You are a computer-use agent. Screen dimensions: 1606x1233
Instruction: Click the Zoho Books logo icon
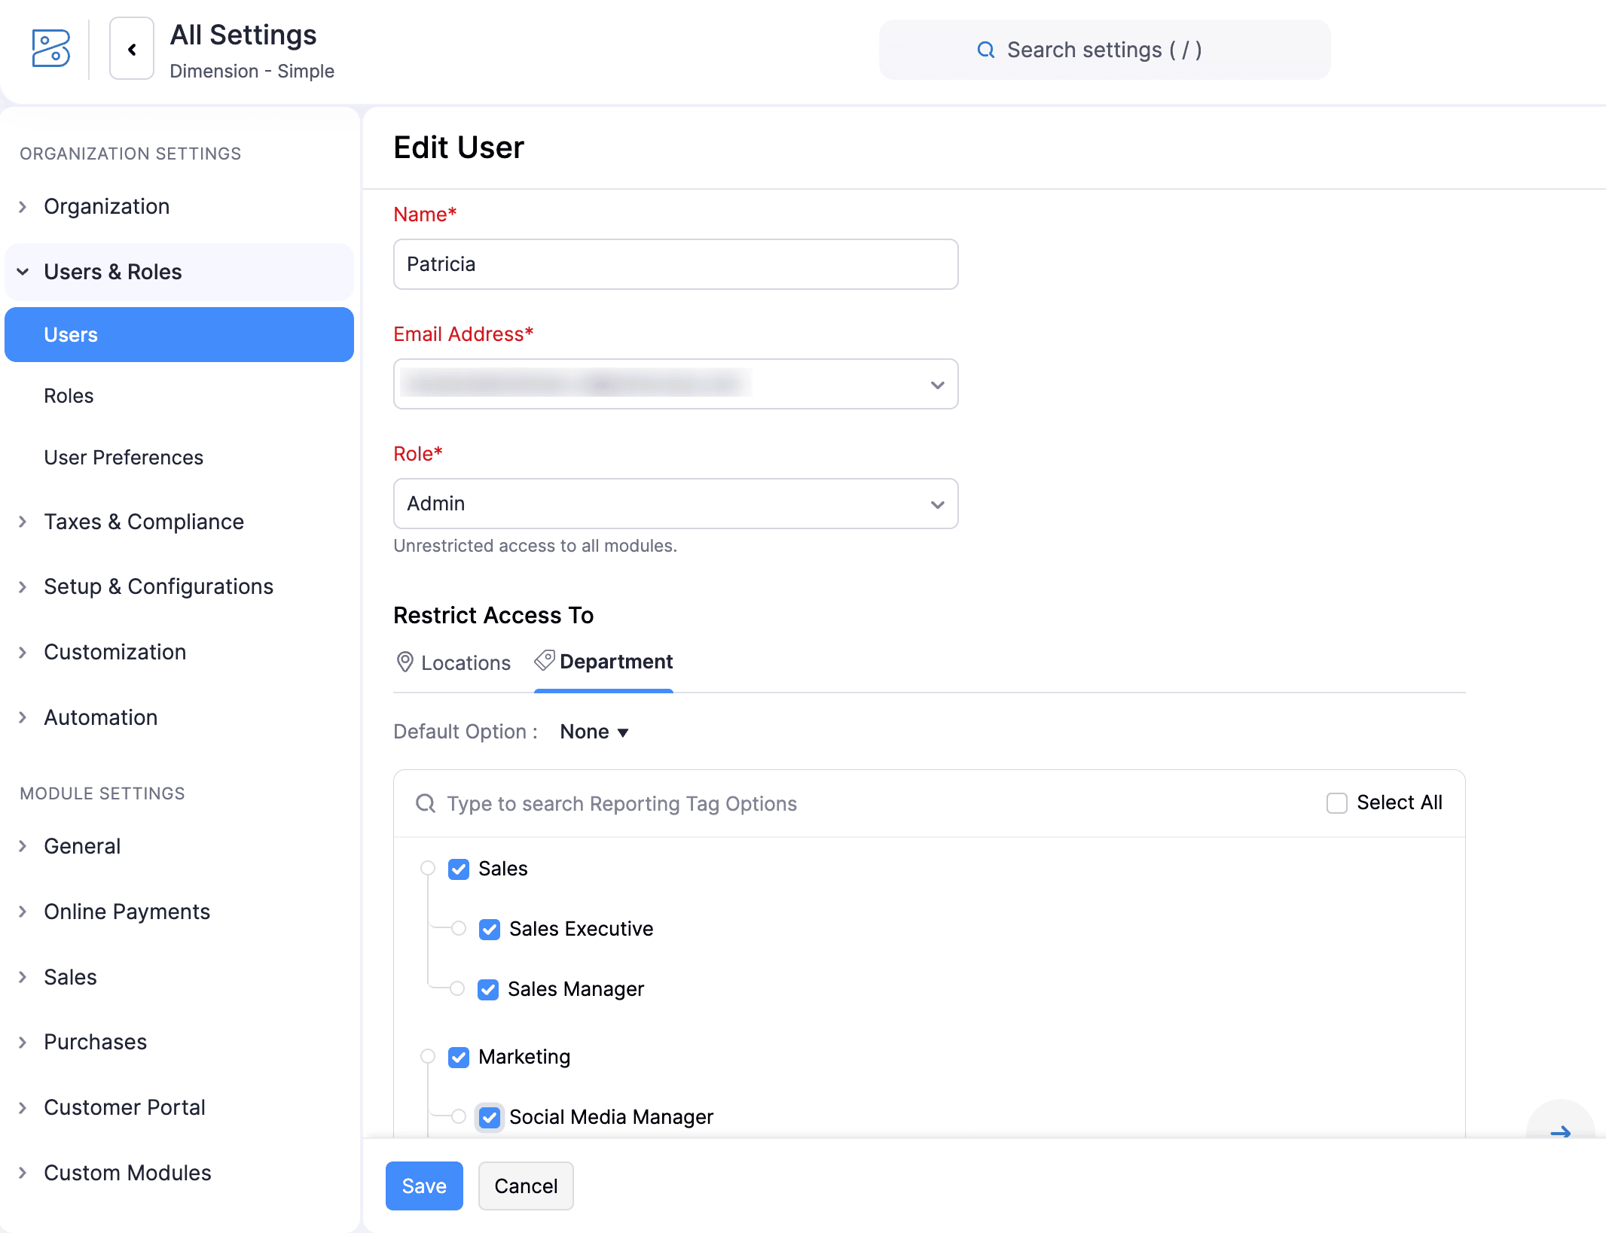(50, 49)
